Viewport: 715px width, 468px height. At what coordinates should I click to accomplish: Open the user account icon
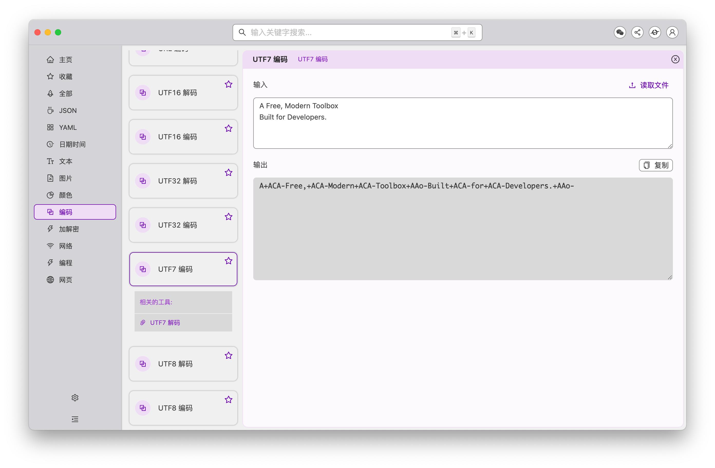coord(672,32)
